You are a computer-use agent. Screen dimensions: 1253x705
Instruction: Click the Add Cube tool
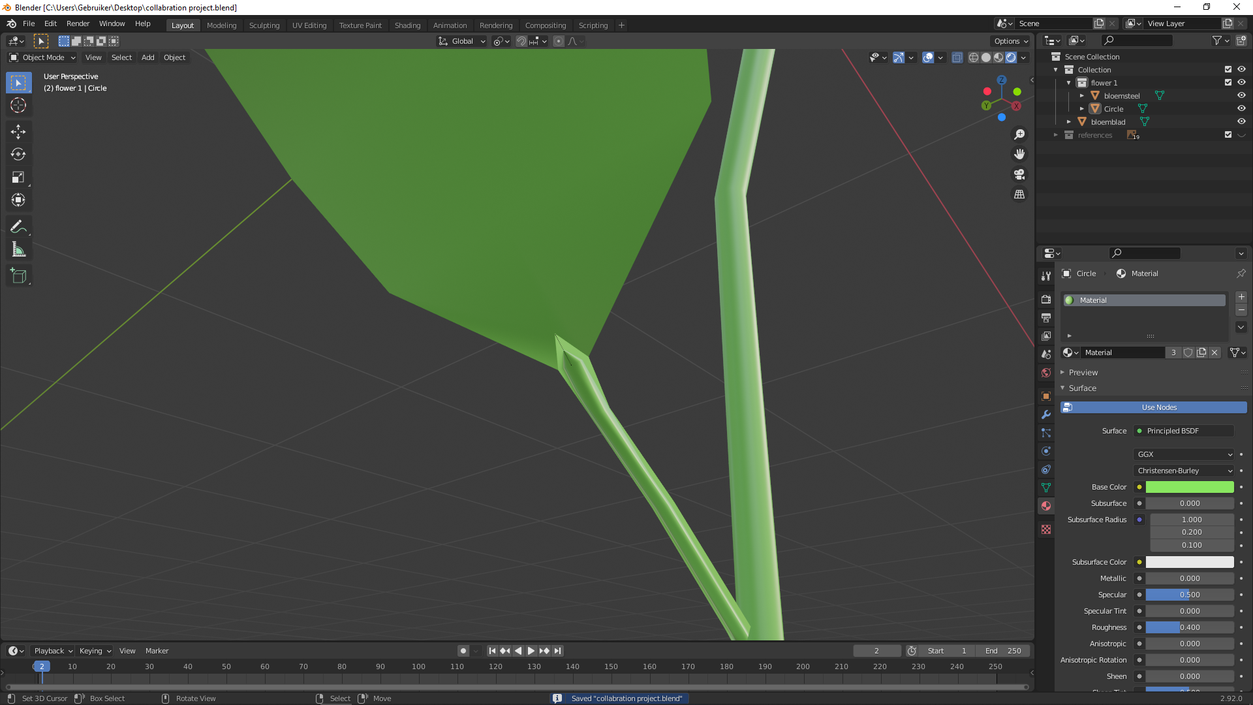click(18, 276)
